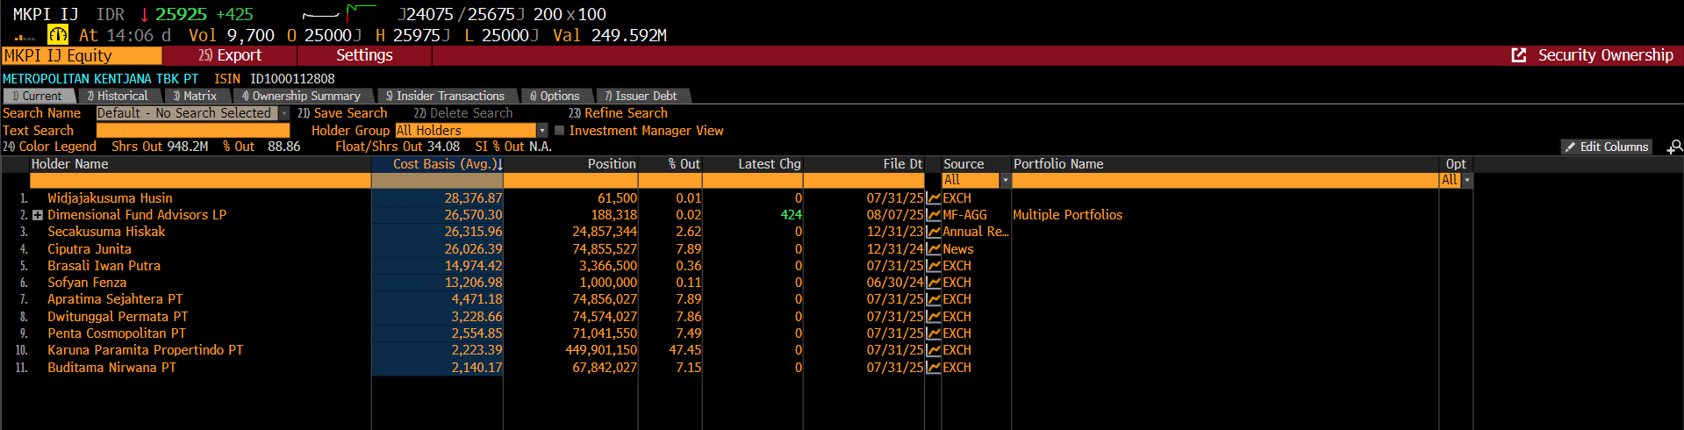Click the yellow market status icon near At 14:06
The height and width of the screenshot is (430, 1684).
click(58, 35)
